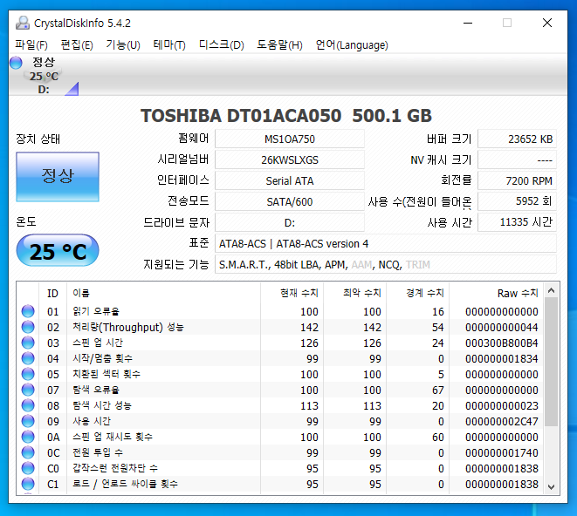Select the row name 읽기 오류율
The image size is (577, 516).
click(x=96, y=311)
